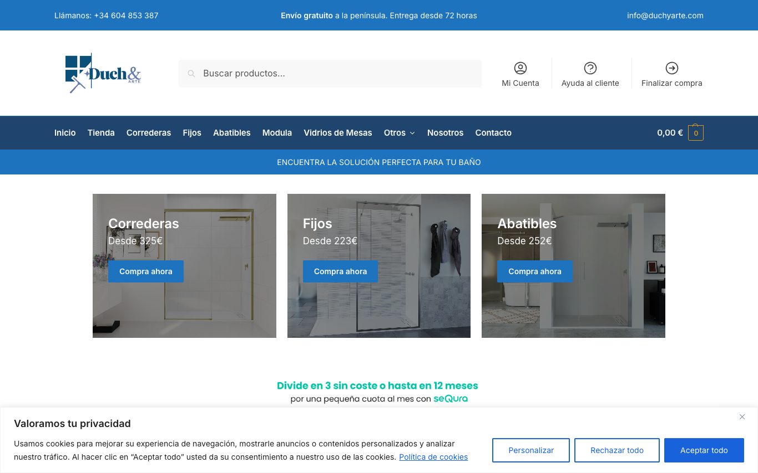Viewport: 758px width, 473px height.
Task: Click the 'Desde 223€' price text
Action: pyautogui.click(x=330, y=241)
